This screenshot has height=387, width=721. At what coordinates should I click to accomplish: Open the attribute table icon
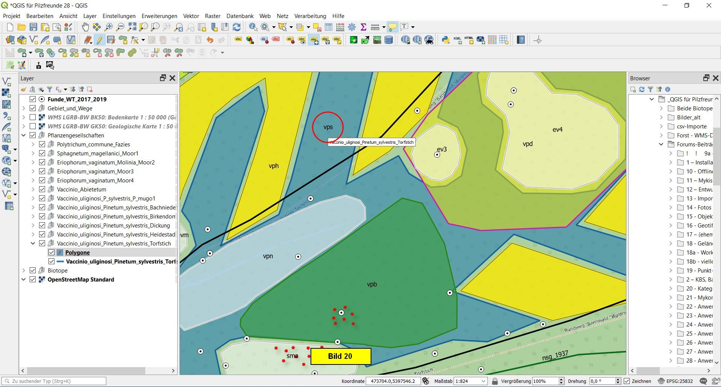(329, 27)
